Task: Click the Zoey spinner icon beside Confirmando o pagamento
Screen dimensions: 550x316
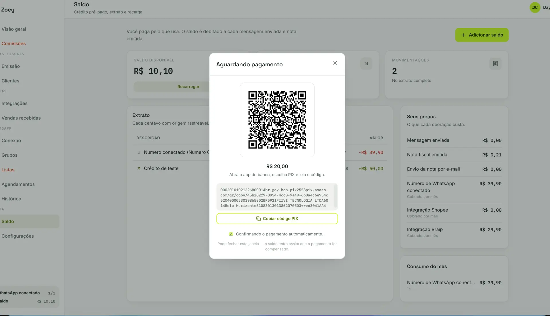Action: tap(231, 234)
